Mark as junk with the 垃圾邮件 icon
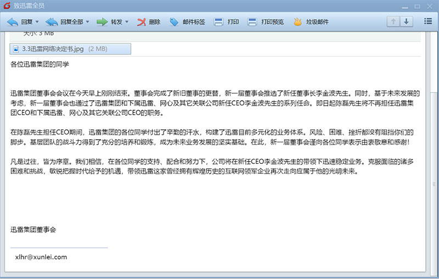Viewport: 439px width, 279px height. click(x=297, y=22)
